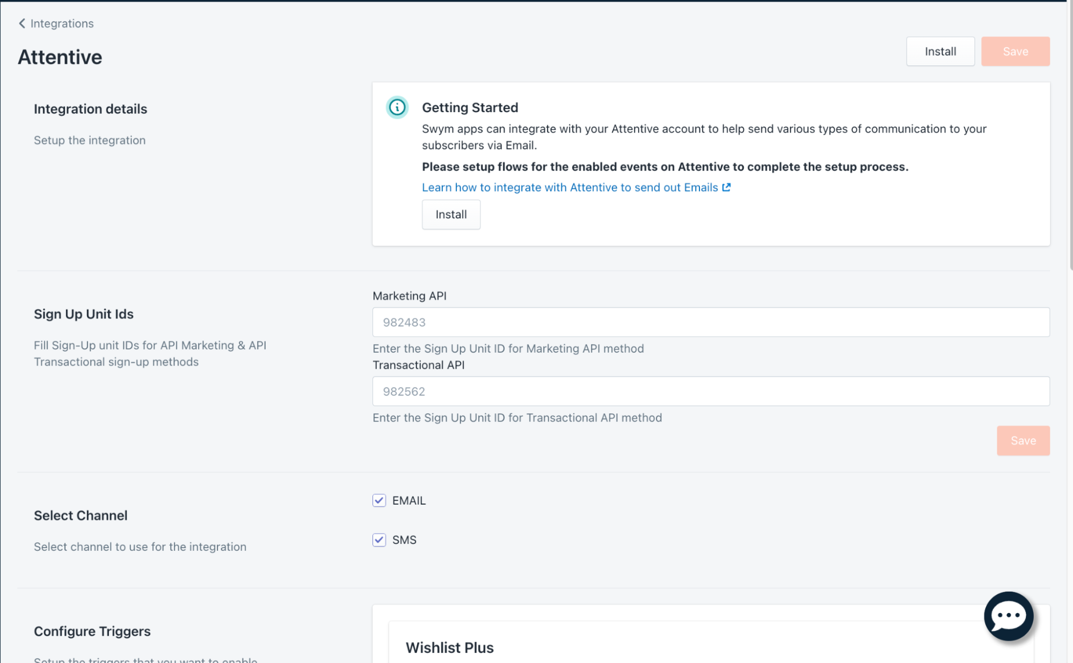Uncheck the SMS channel checkbox
Viewport: 1073px width, 663px height.
click(x=379, y=540)
